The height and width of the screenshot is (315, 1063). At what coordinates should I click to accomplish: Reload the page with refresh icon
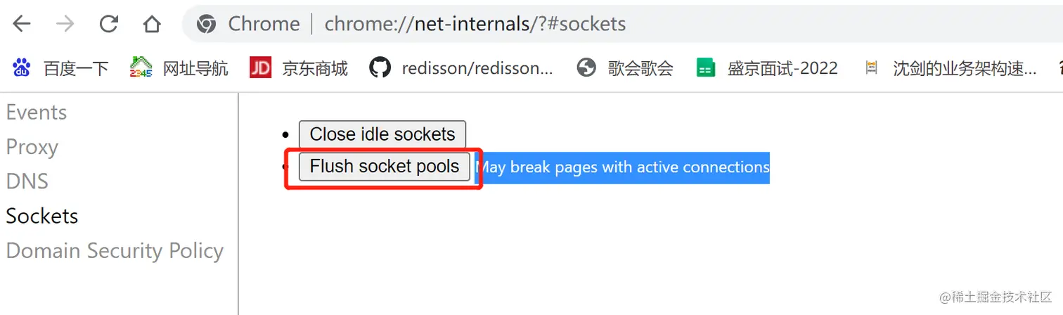pos(108,24)
